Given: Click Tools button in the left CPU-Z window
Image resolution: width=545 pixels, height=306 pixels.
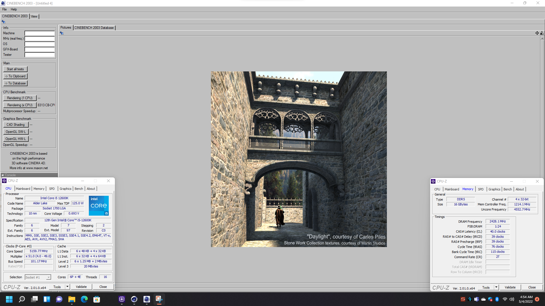Looking at the screenshot, I should (57, 287).
